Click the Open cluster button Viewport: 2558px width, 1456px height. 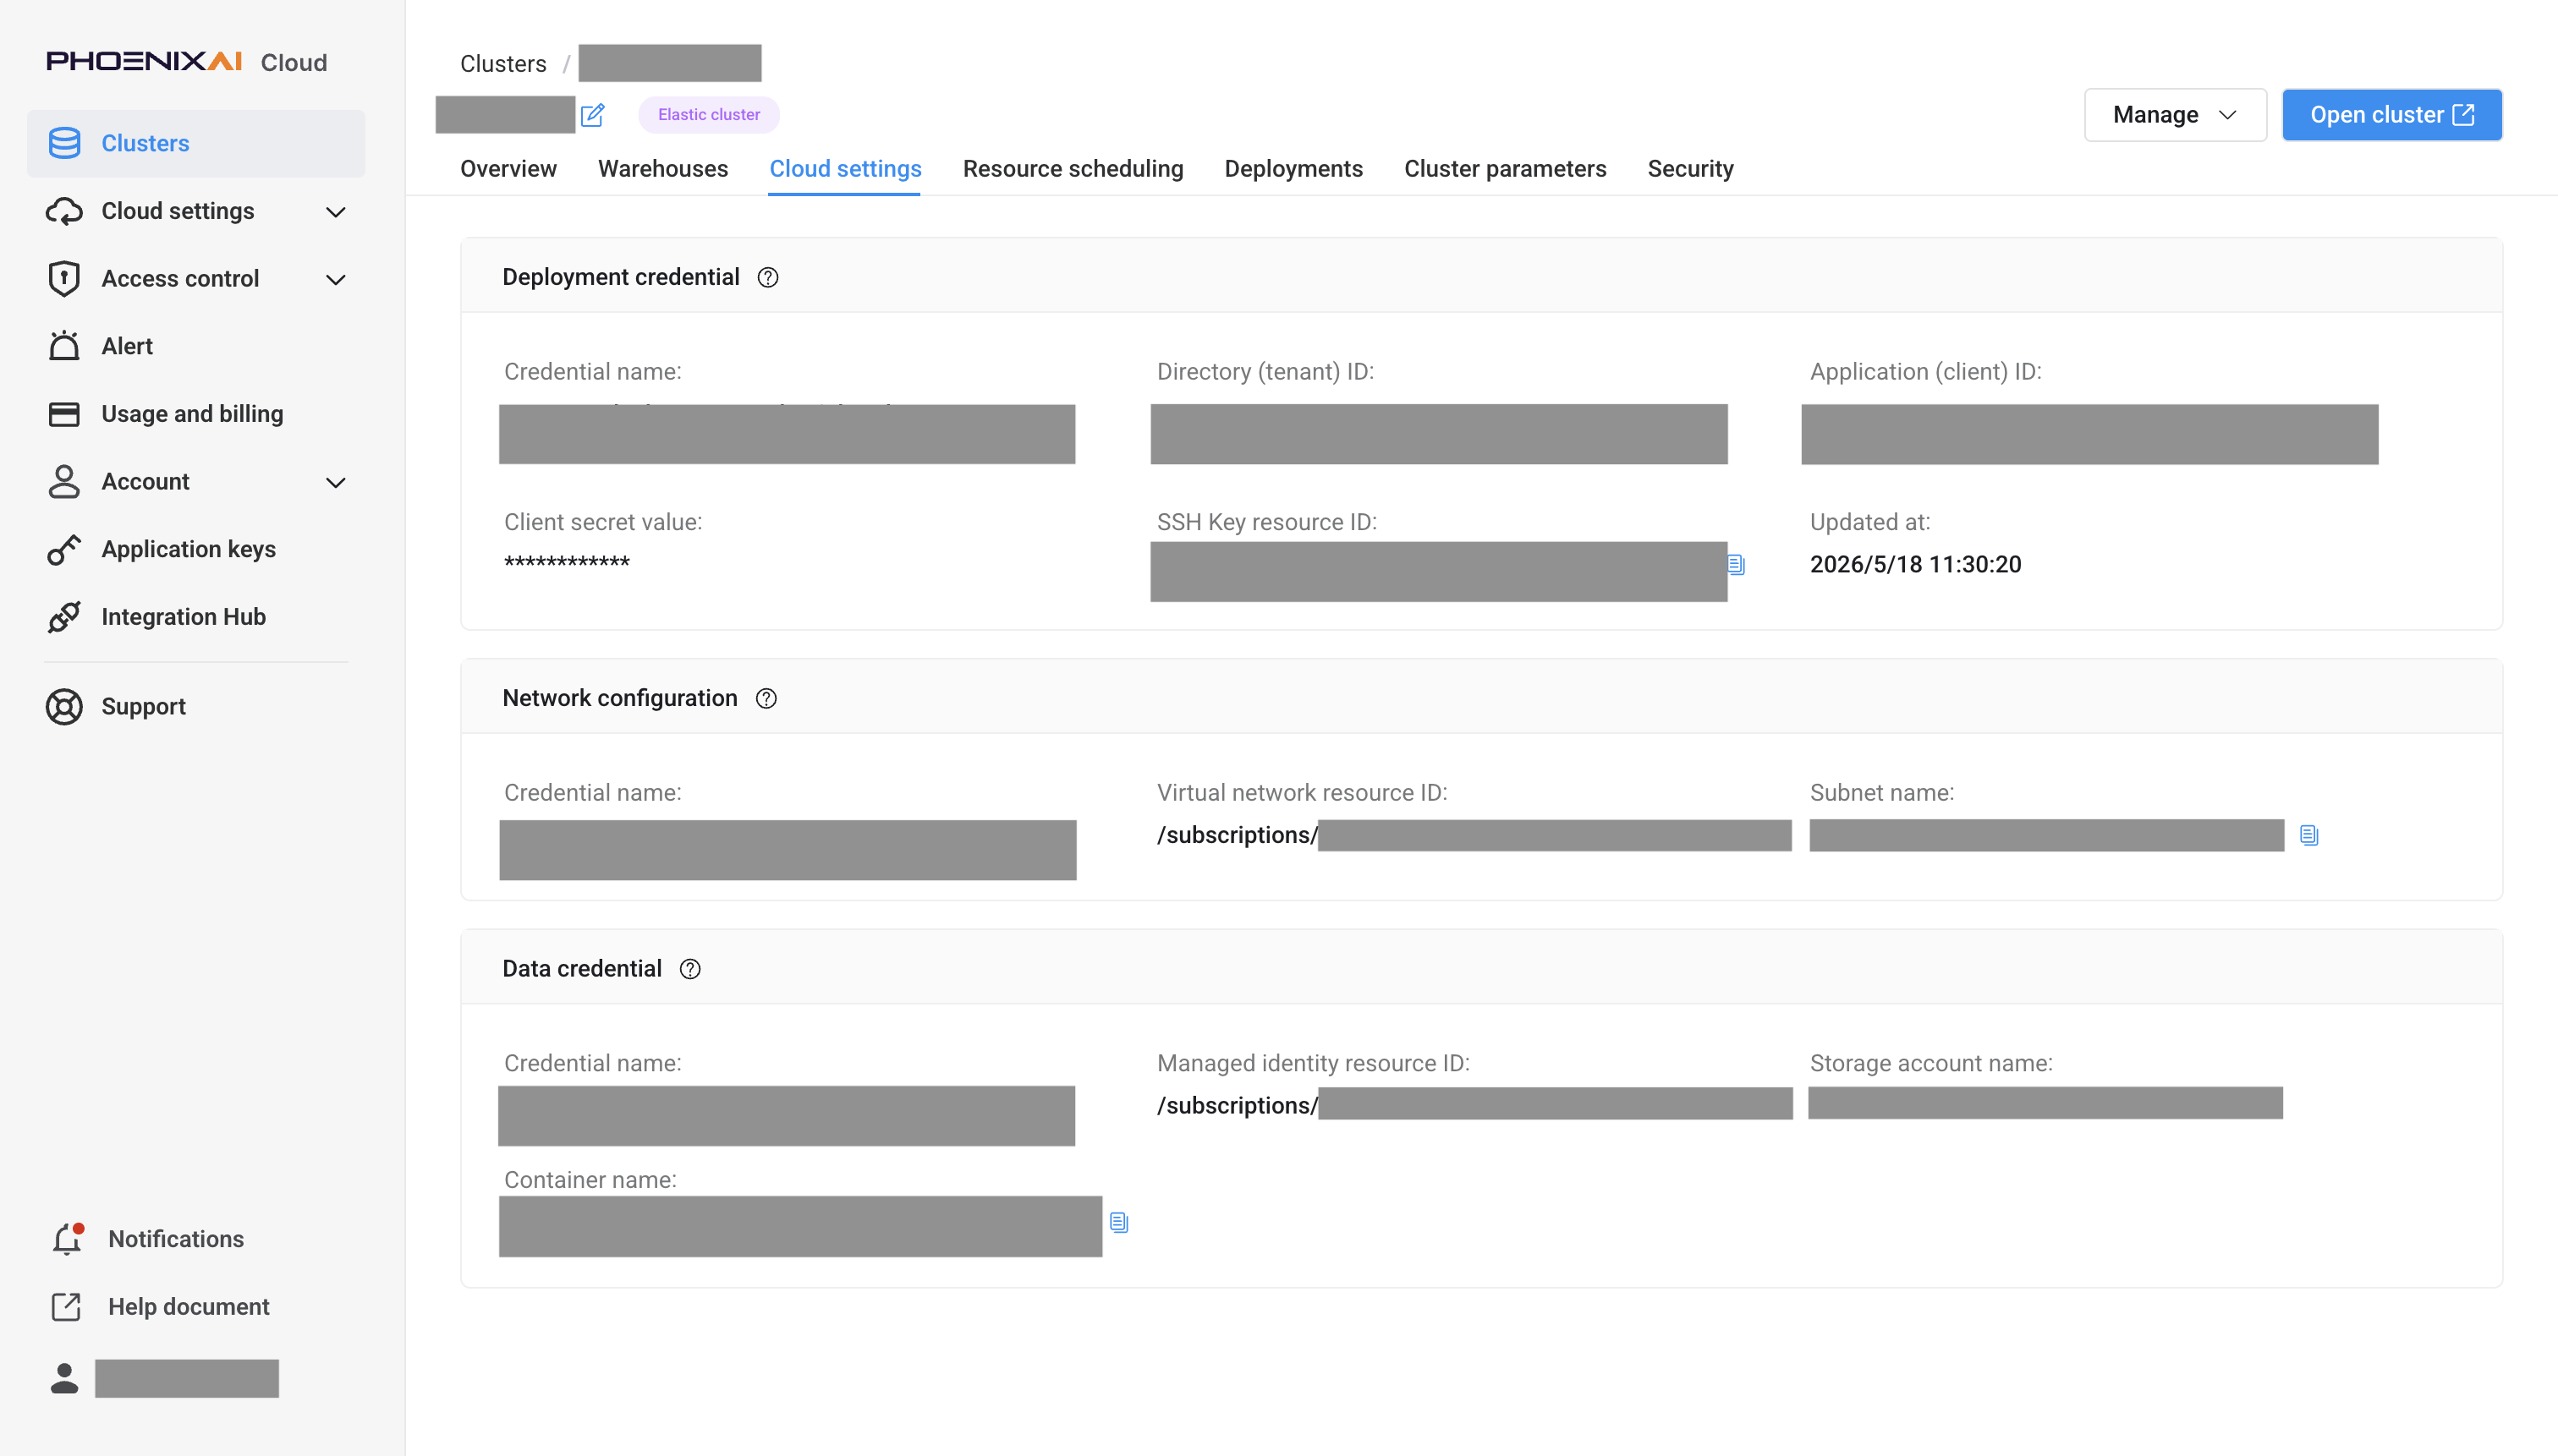pyautogui.click(x=2392, y=115)
